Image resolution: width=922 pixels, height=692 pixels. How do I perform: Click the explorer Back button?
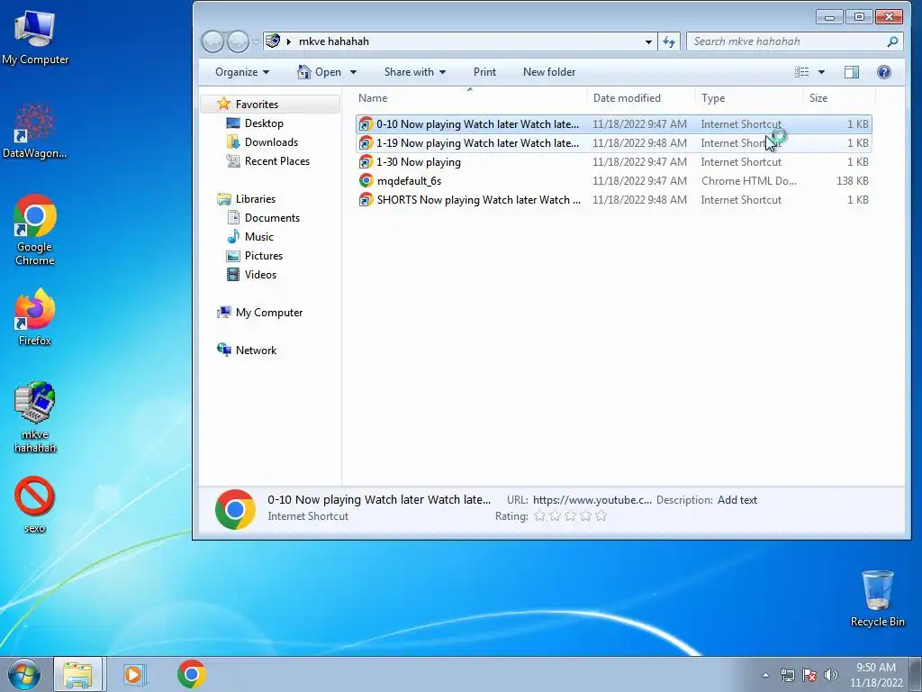(212, 41)
